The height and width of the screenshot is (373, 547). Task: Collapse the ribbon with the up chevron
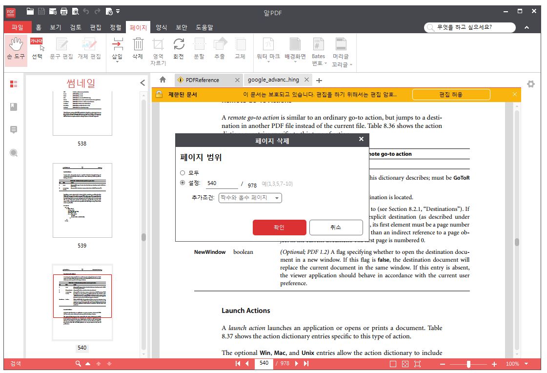(527, 27)
